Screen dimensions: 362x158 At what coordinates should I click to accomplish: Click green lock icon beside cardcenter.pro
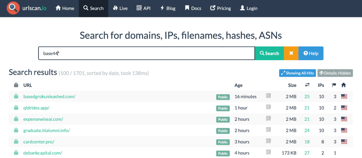click(x=16, y=142)
